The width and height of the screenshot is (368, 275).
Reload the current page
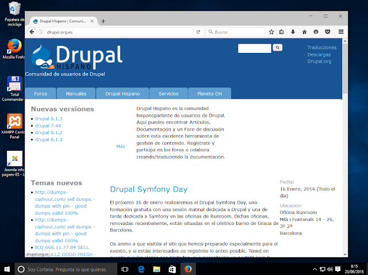pyautogui.click(x=198, y=32)
